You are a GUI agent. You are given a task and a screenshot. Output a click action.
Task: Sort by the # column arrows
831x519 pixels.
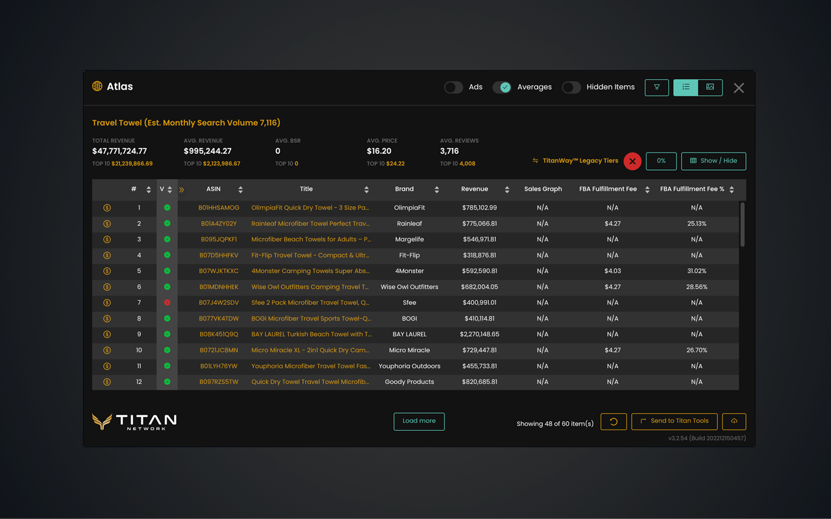click(x=149, y=189)
